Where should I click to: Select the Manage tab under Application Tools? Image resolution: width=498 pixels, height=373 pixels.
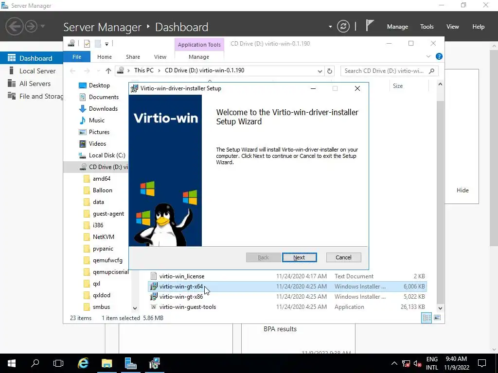(x=199, y=57)
